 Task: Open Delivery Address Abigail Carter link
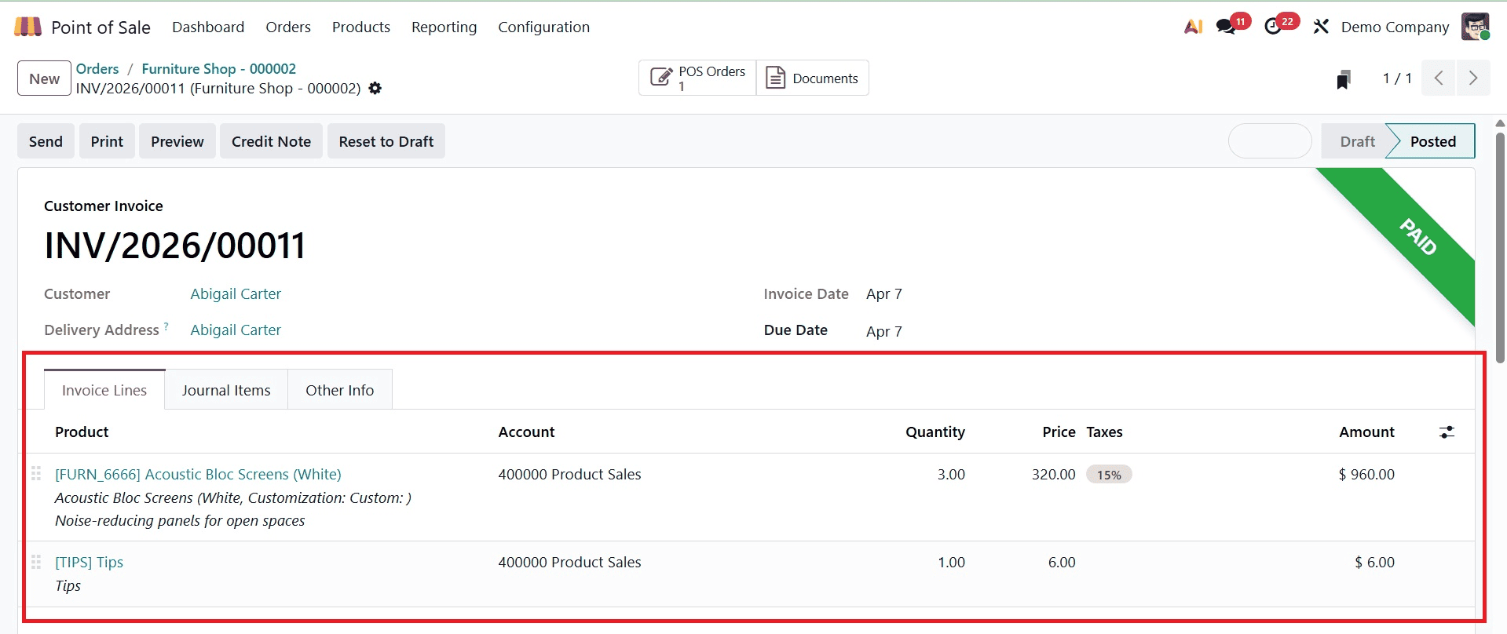pos(236,330)
